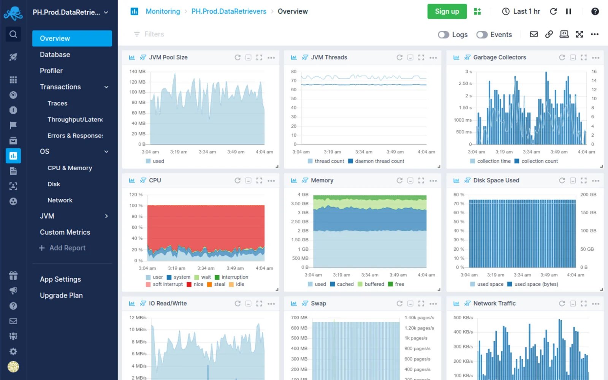Viewport: 608px width, 380px height.
Task: Open search from the sidebar magnifier icon
Action: (13, 34)
